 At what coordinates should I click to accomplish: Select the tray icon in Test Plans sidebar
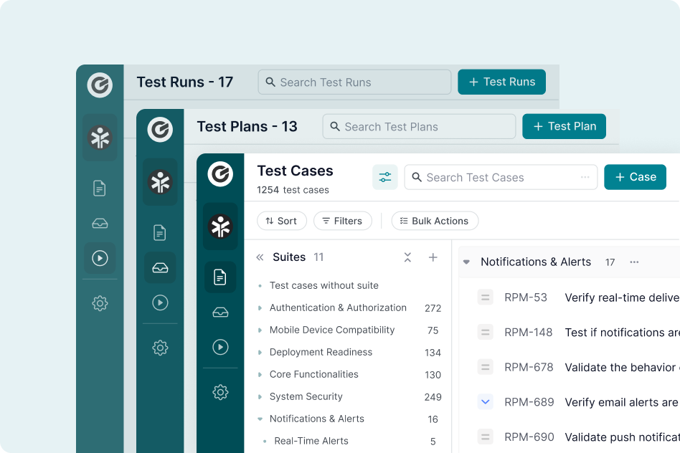point(160,268)
